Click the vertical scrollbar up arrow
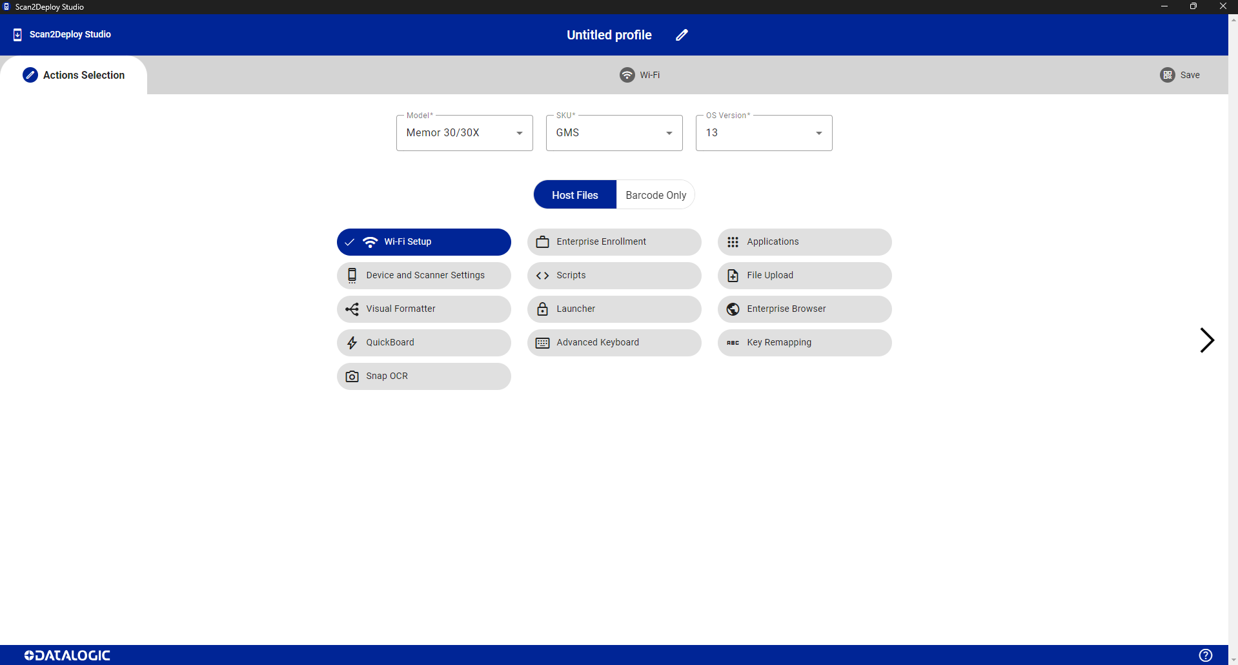1238x665 pixels. (x=1233, y=19)
